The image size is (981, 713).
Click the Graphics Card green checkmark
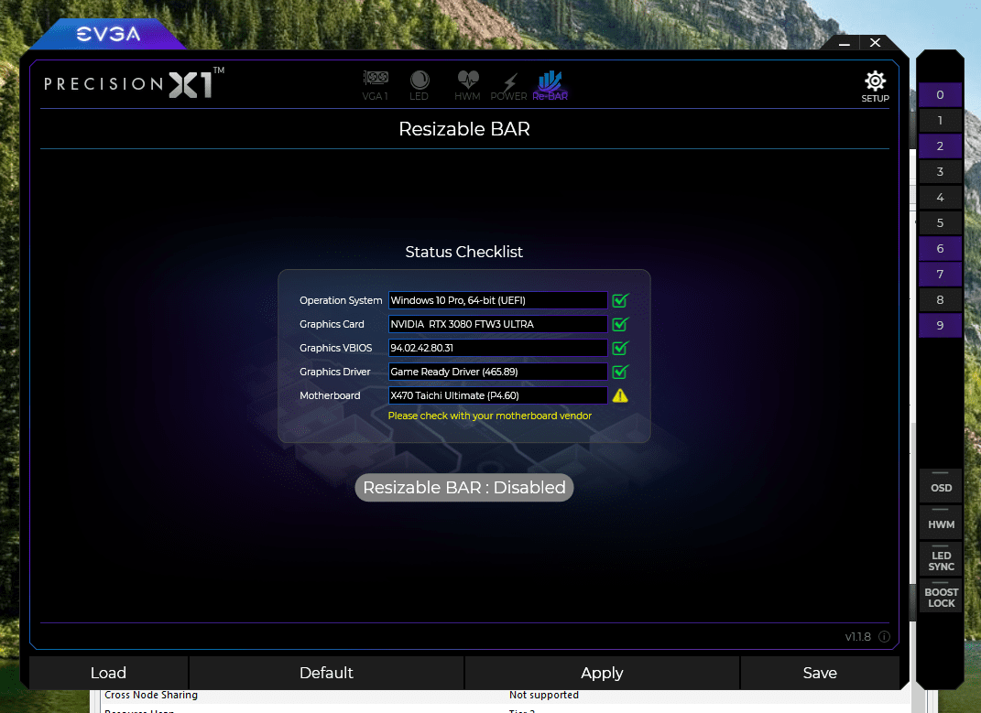click(x=620, y=324)
